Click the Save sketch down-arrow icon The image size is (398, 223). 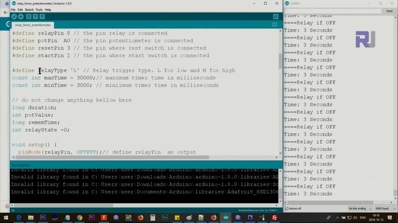coord(42,17)
